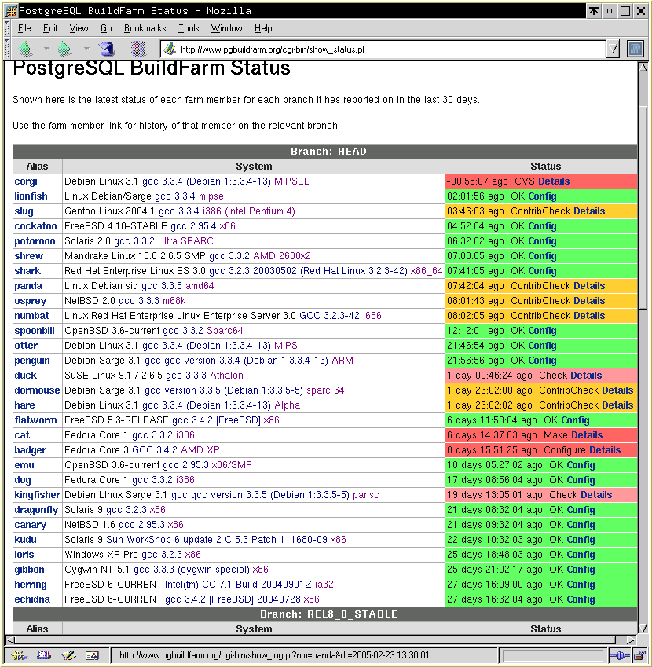The image size is (652, 667).
Task: Click the Back navigation arrow
Action: [x=26, y=49]
